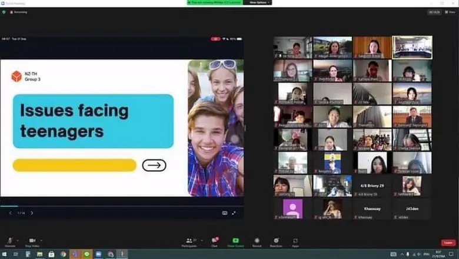This screenshot has height=259, width=459.
Task: Open the Windows Start menu
Action: pos(5,254)
